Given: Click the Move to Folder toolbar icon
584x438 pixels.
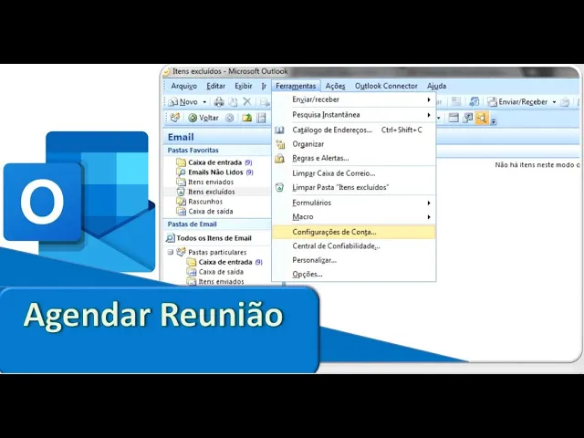Looking at the screenshot, I should [x=233, y=101].
